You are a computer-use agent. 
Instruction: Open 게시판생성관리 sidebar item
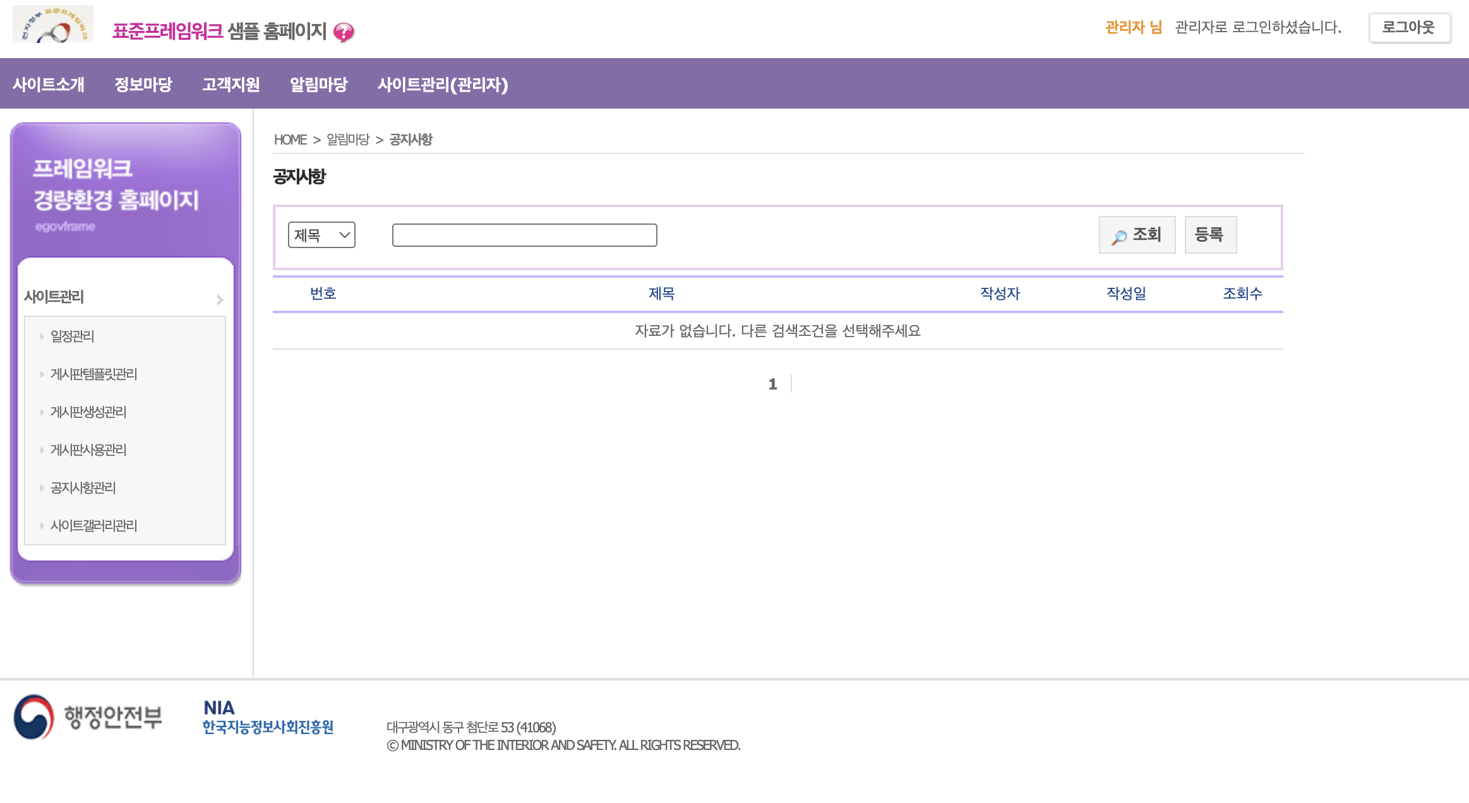click(x=88, y=412)
